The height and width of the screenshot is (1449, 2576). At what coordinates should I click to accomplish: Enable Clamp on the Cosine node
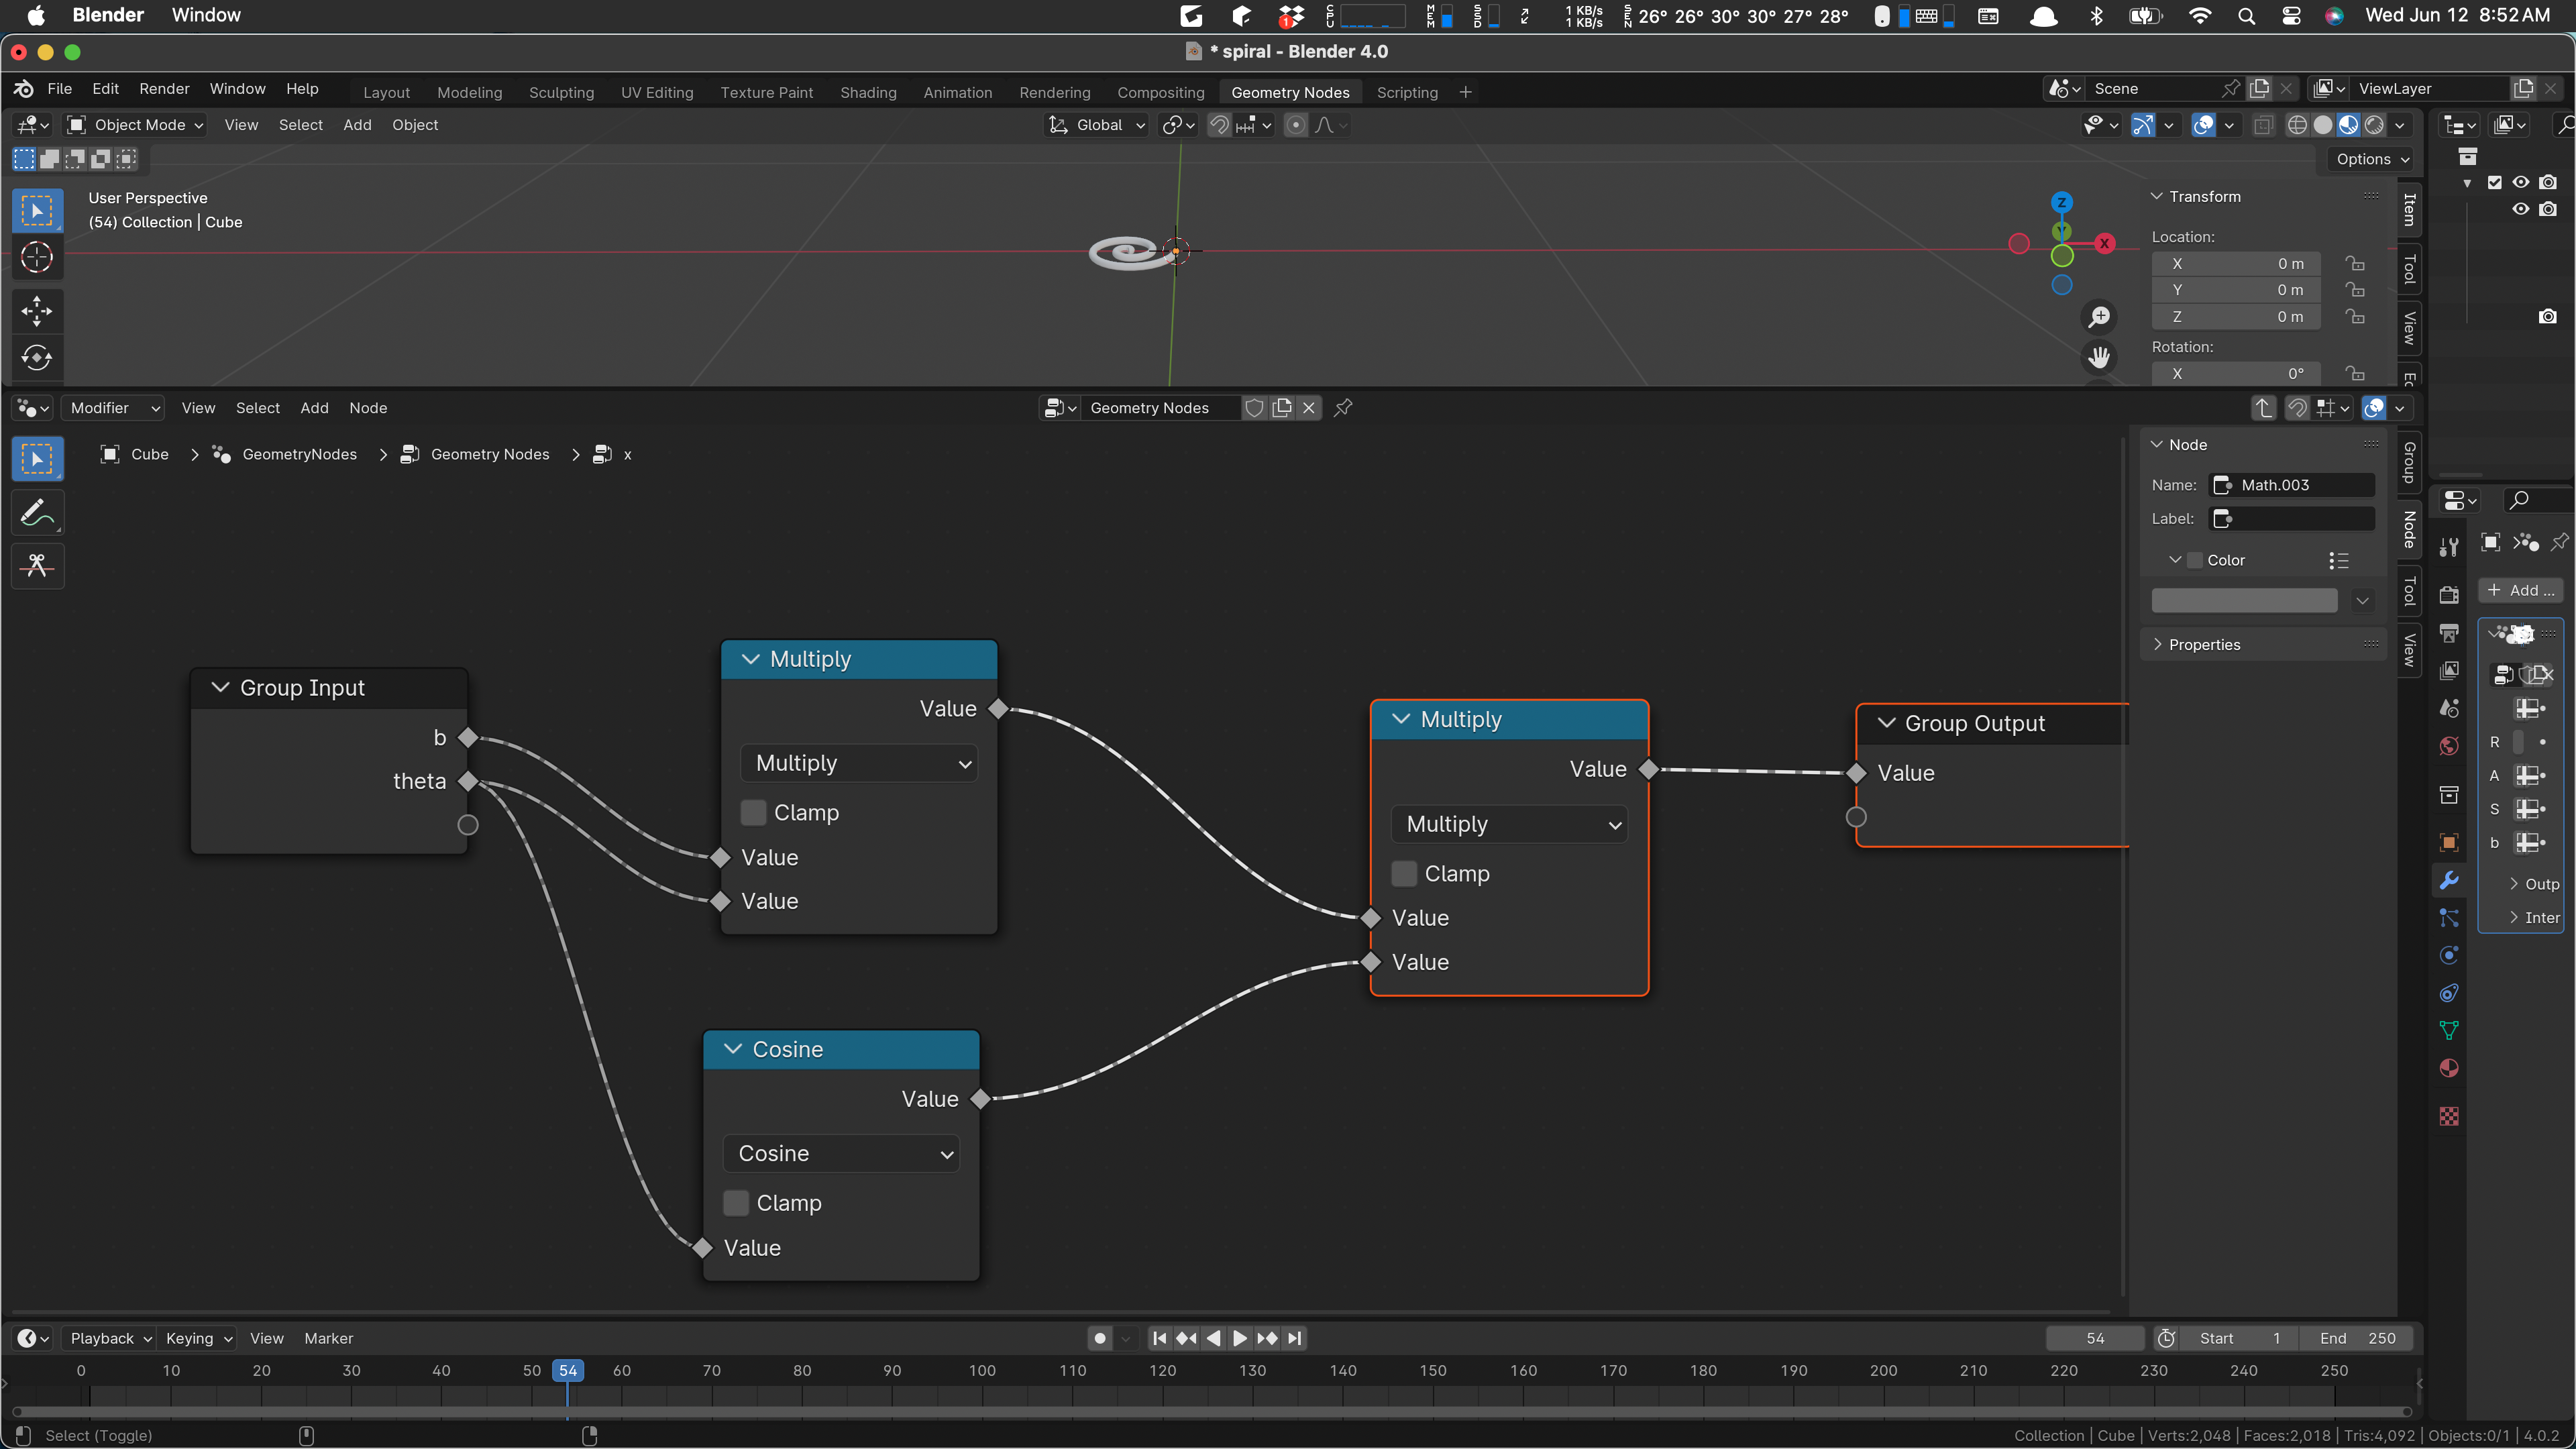(736, 1203)
